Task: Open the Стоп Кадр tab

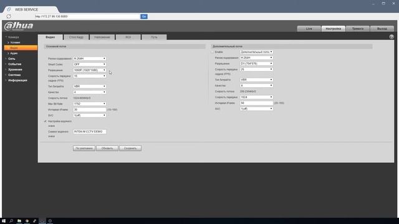Action: [x=76, y=37]
